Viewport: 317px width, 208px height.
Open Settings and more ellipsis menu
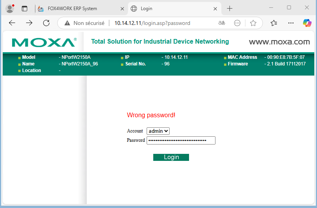point(291,23)
